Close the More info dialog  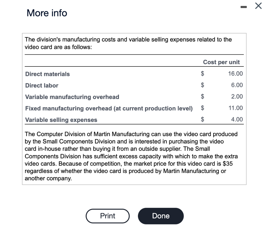[x=258, y=6]
